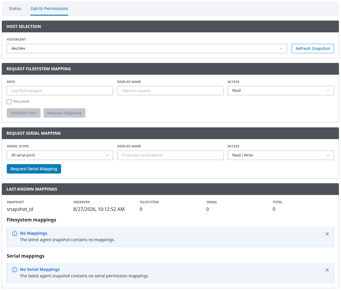The height and width of the screenshot is (290, 341).
Task: Open the serial Access dropdown set to Read / Write
Action: coord(280,155)
